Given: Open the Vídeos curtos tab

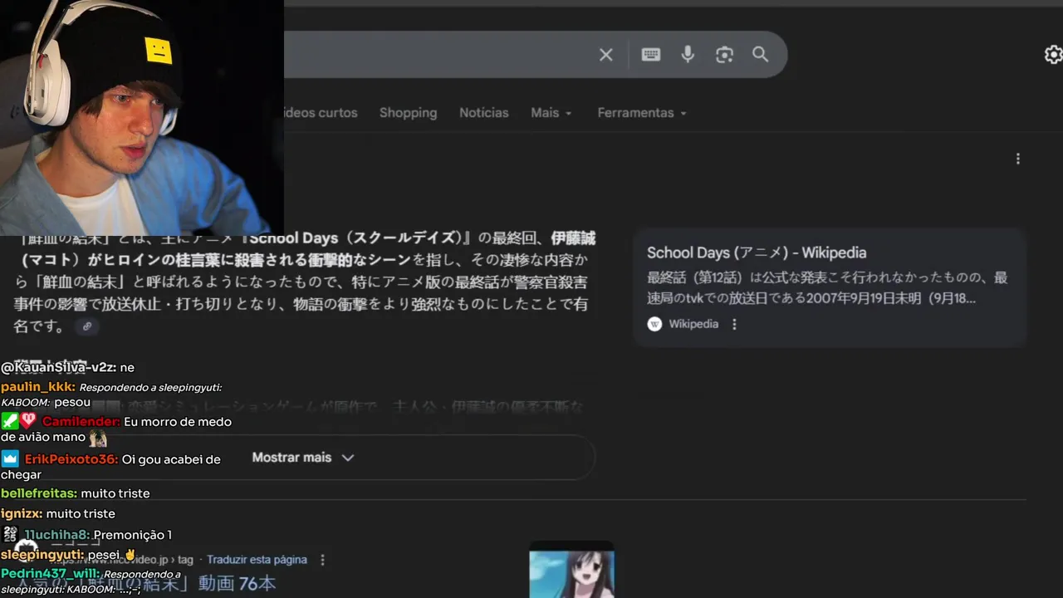Looking at the screenshot, I should pyautogui.click(x=321, y=113).
